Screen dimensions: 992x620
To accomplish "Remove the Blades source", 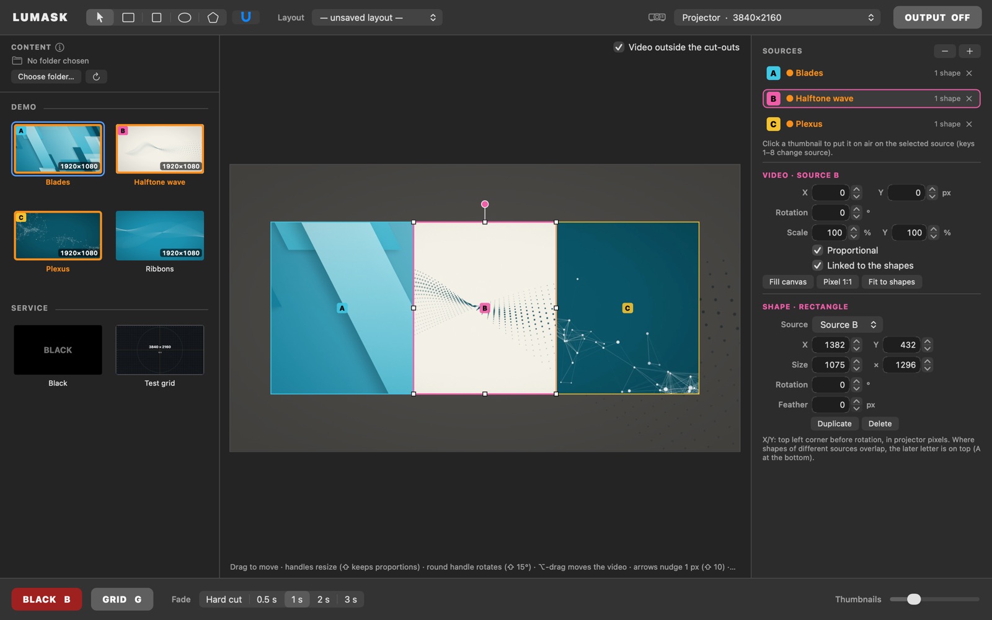I will [969, 73].
